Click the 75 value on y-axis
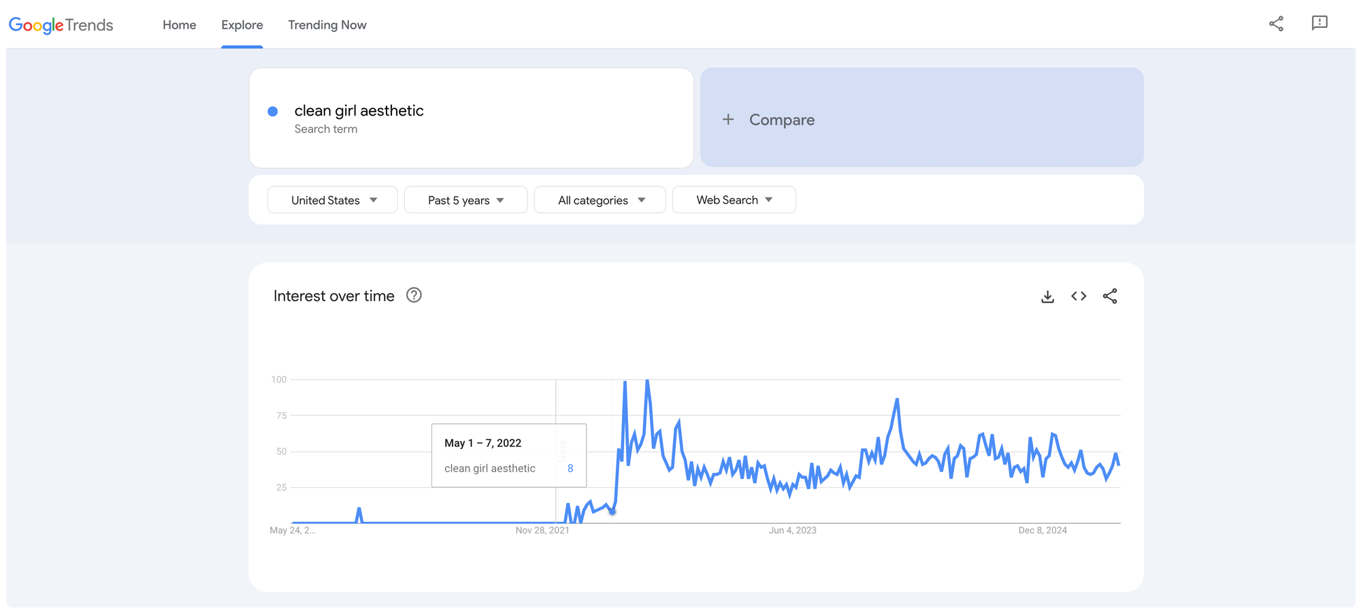This screenshot has width=1361, height=613. pos(282,415)
